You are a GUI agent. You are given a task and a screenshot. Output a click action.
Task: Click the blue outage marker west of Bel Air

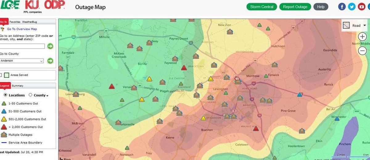coord(299,95)
